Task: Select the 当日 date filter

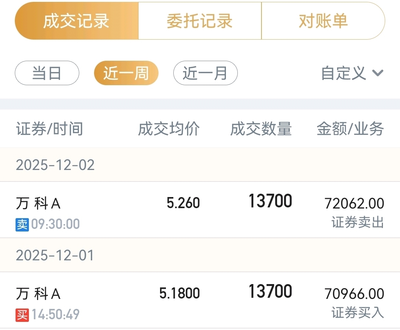Action: point(47,73)
